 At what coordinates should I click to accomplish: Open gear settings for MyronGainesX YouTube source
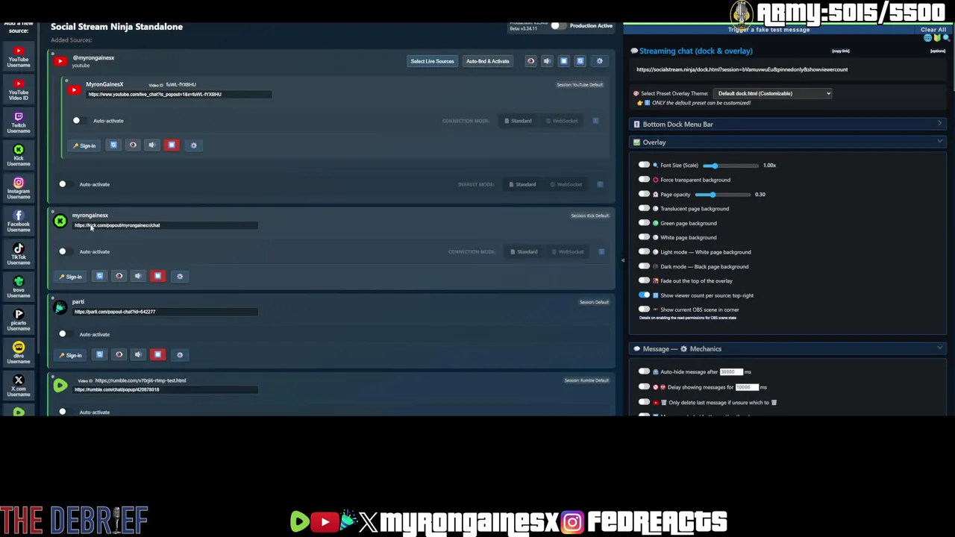coord(193,145)
